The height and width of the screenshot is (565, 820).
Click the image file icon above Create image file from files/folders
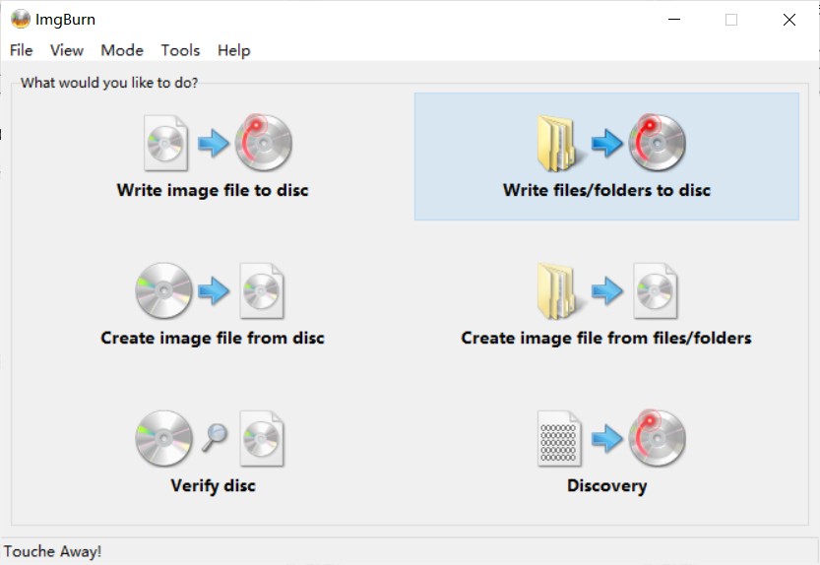tap(656, 291)
